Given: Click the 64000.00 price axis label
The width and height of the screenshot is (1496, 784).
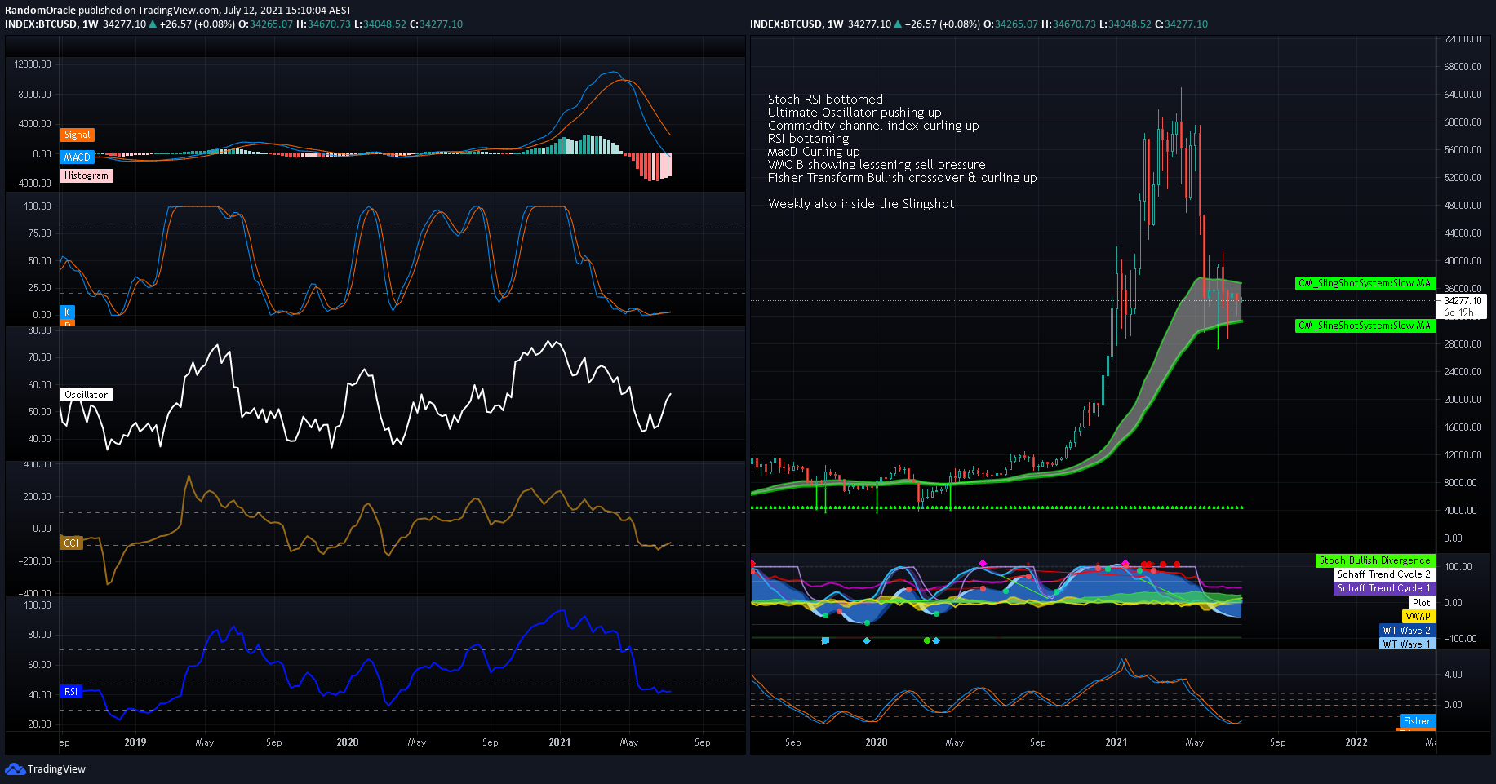Looking at the screenshot, I should 1463,95.
